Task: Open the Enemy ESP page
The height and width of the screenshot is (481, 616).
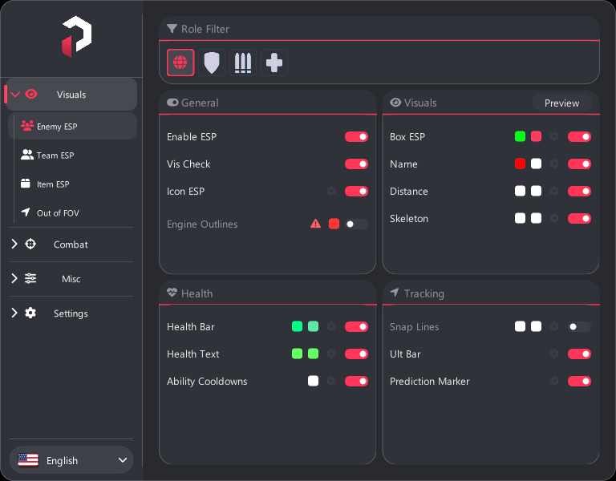Action: [73, 127]
